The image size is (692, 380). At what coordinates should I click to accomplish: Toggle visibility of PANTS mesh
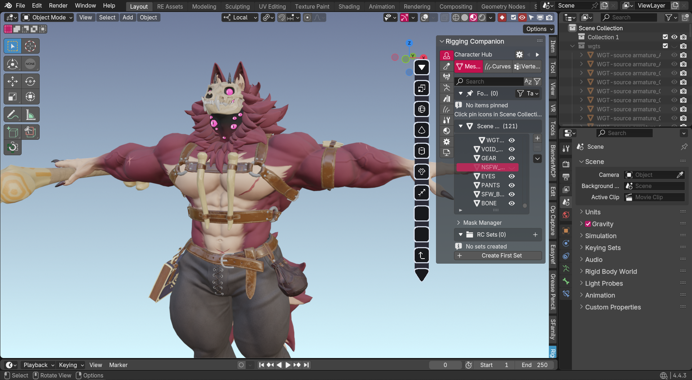pos(511,185)
